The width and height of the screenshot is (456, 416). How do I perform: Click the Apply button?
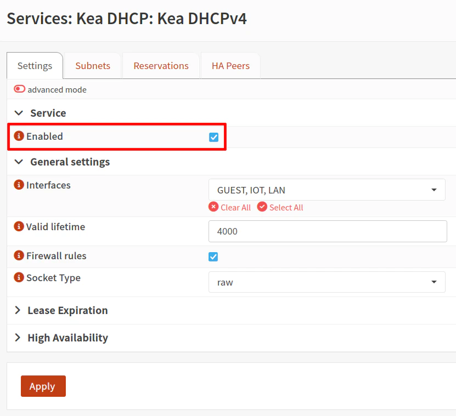(x=43, y=386)
